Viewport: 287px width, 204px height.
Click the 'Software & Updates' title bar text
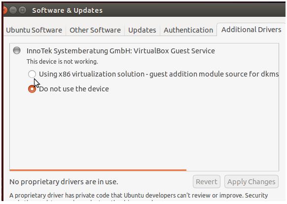click(68, 10)
